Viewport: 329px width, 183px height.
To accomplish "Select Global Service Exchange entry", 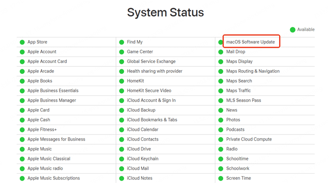I will (x=151, y=61).
